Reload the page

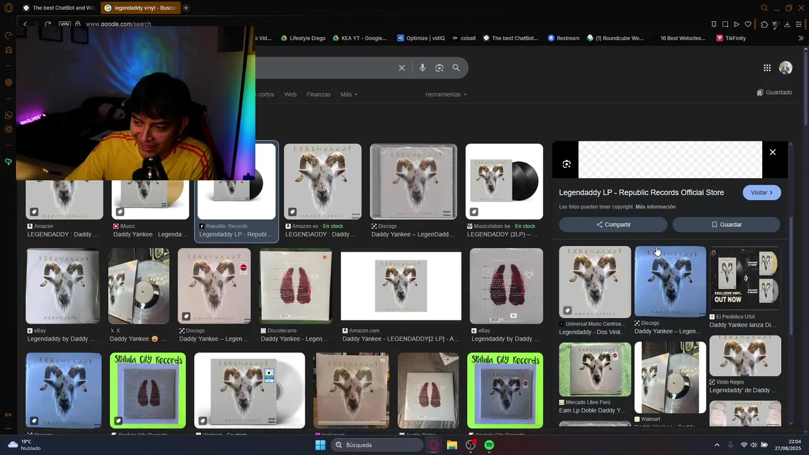pos(47,24)
